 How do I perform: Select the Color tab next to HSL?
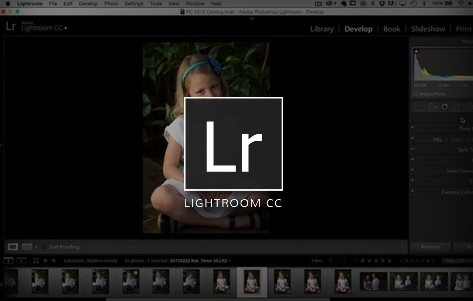pyautogui.click(x=457, y=140)
